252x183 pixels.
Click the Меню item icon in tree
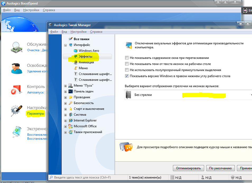pos(76,68)
